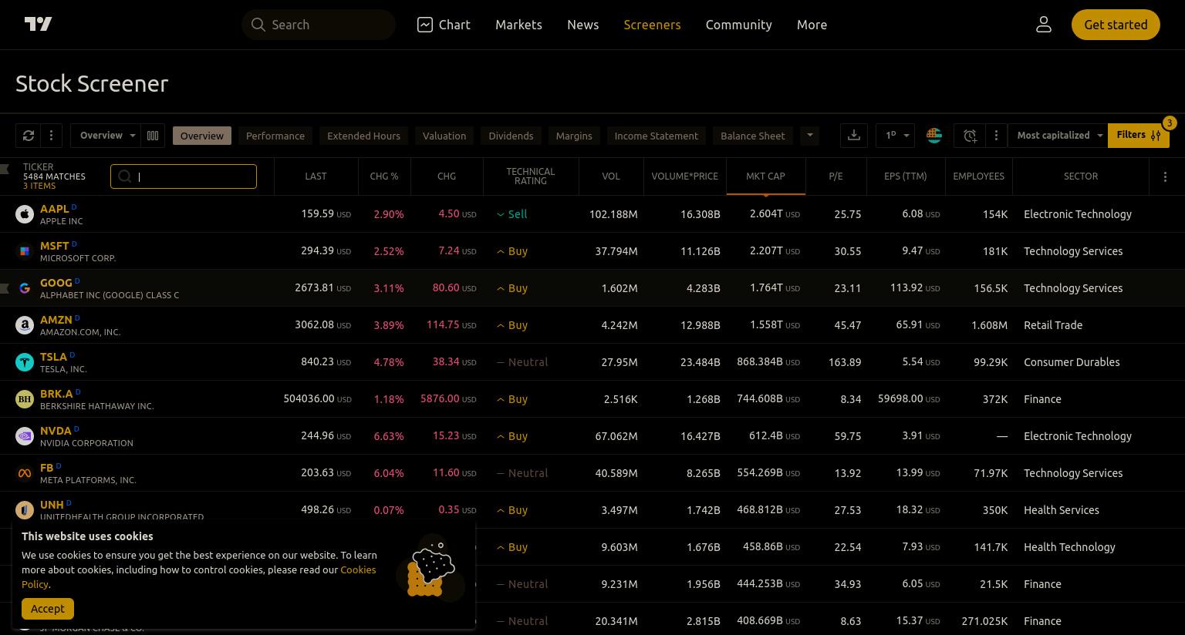Image resolution: width=1185 pixels, height=635 pixels.
Task: Click the Berkshire Hathaway logo in BRK.A row
Action: tap(25, 399)
